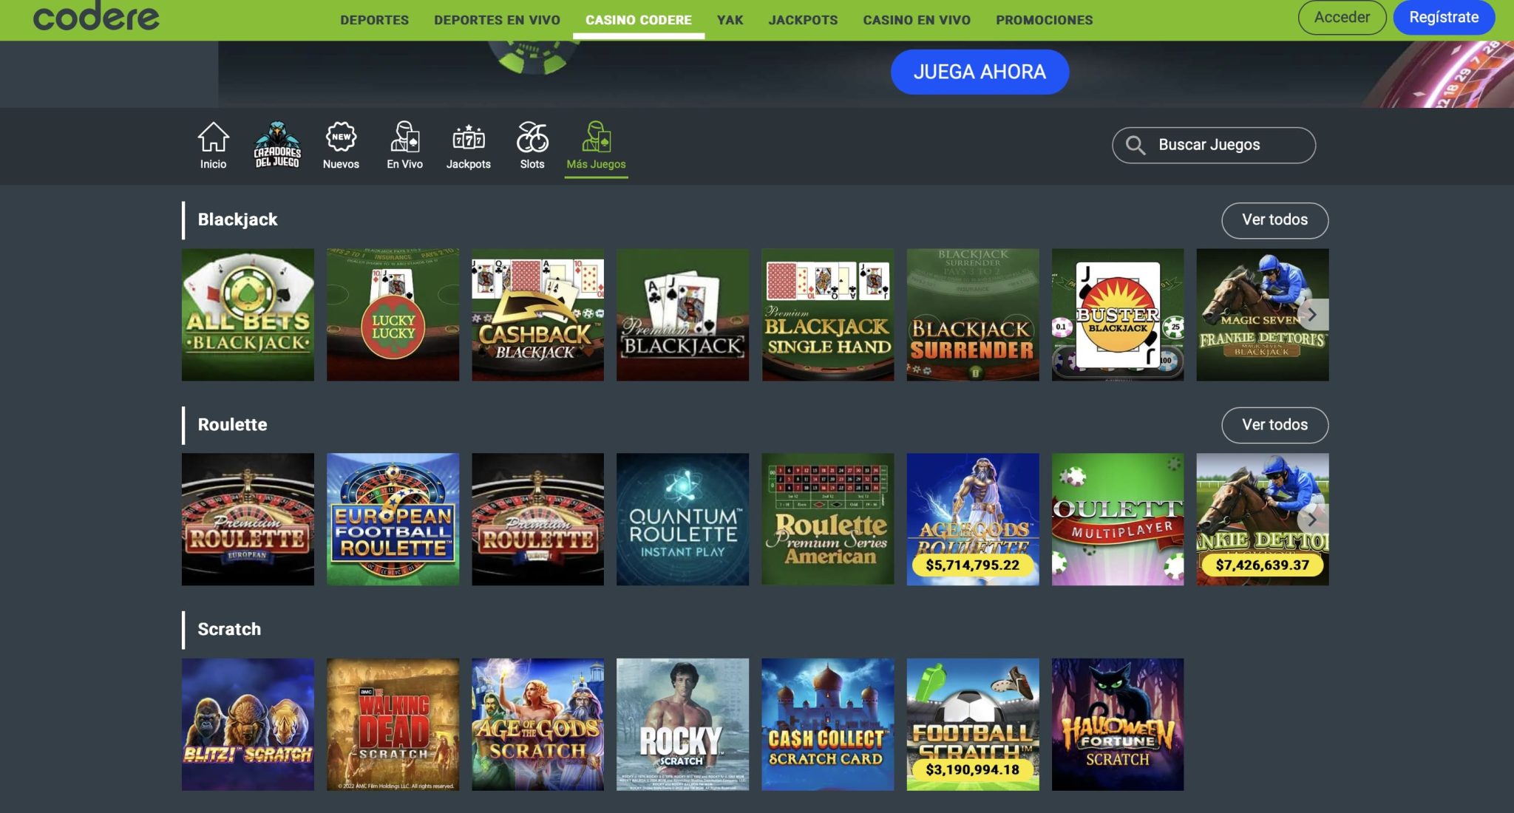Viewport: 1514px width, 813px height.
Task: Go to the Inicio home icon
Action: pyautogui.click(x=213, y=145)
